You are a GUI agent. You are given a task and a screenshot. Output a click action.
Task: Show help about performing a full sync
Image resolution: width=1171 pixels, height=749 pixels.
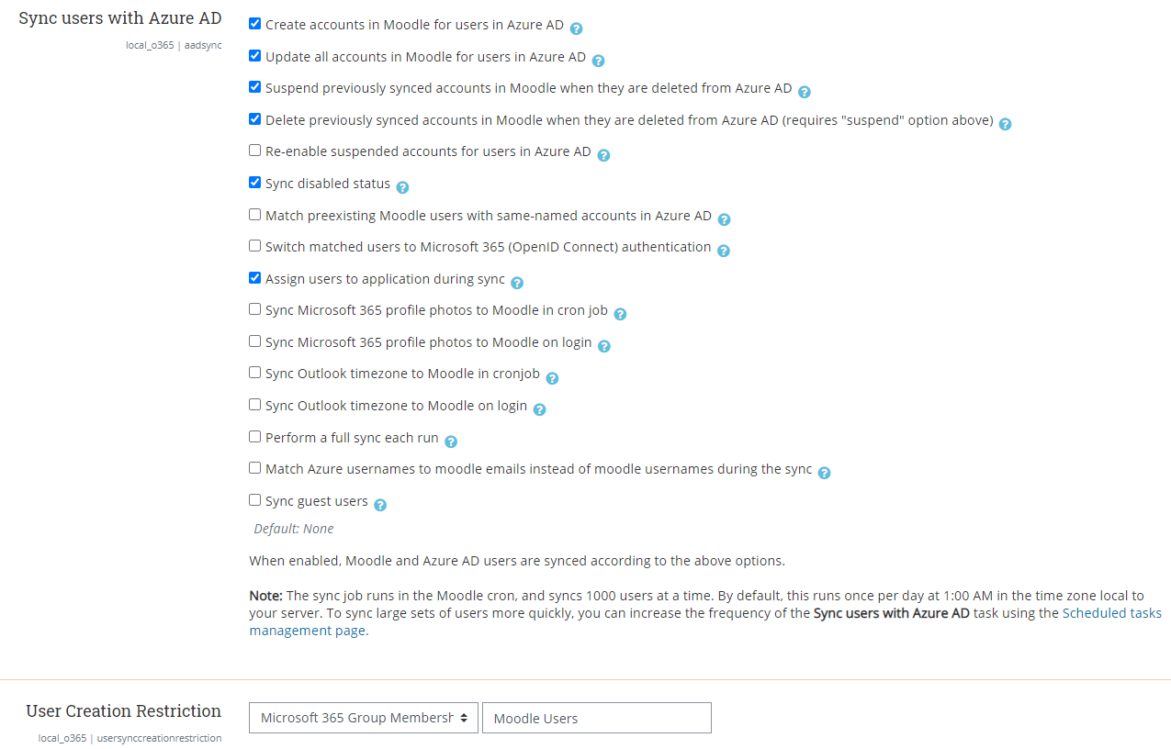pos(451,442)
